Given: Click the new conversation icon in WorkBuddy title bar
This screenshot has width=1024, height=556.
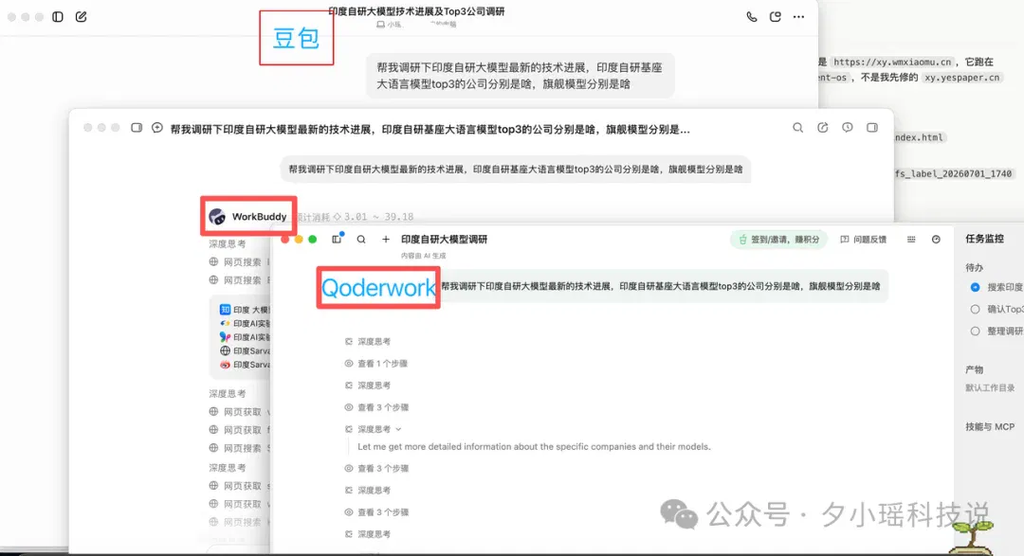Looking at the screenshot, I should [x=156, y=128].
